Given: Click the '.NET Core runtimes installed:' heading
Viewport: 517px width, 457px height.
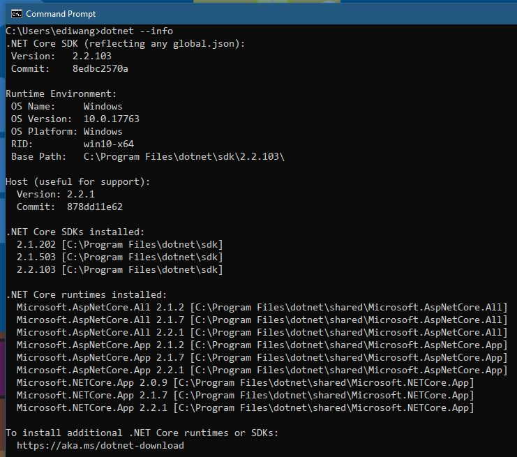Looking at the screenshot, I should pos(87,294).
